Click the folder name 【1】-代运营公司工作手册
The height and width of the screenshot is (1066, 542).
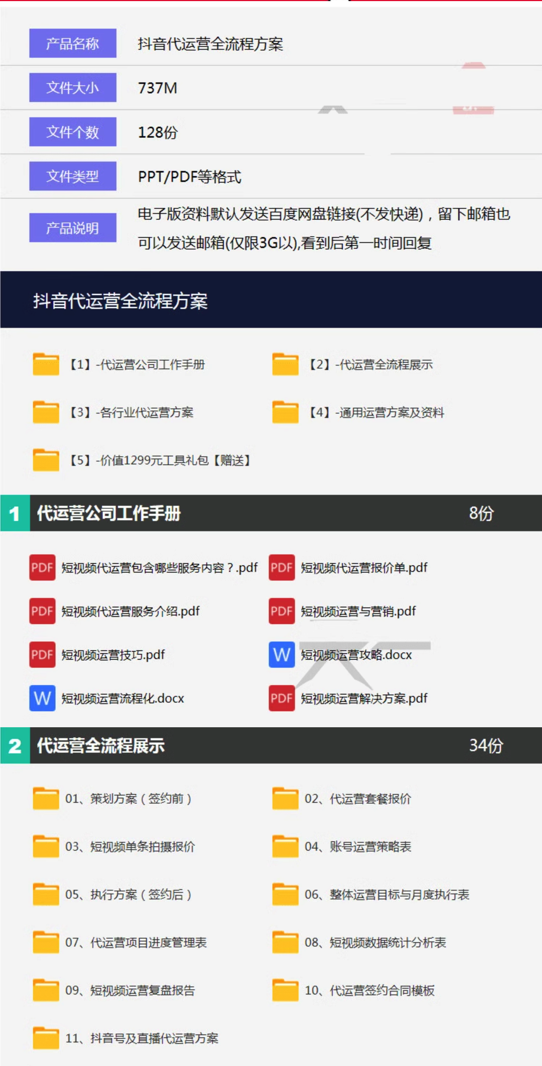pos(136,365)
